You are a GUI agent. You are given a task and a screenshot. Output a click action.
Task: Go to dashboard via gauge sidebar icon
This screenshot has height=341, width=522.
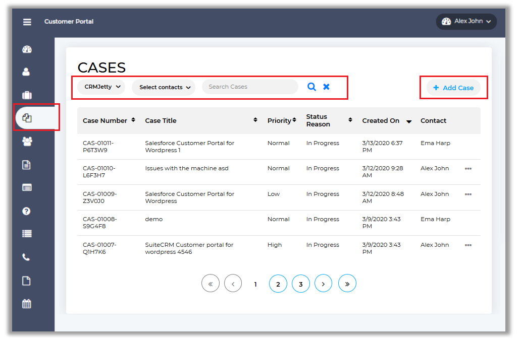[x=27, y=49]
